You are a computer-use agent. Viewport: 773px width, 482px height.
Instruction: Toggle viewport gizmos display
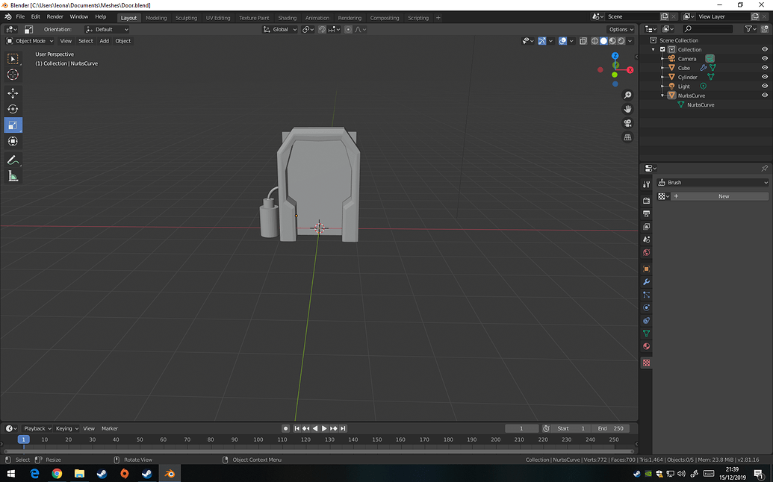[x=541, y=41]
